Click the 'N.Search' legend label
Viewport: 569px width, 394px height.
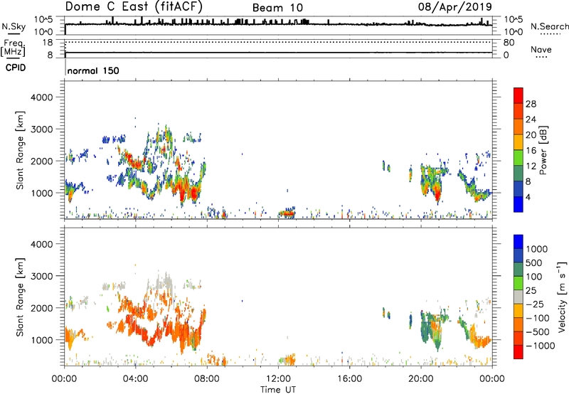coord(550,26)
